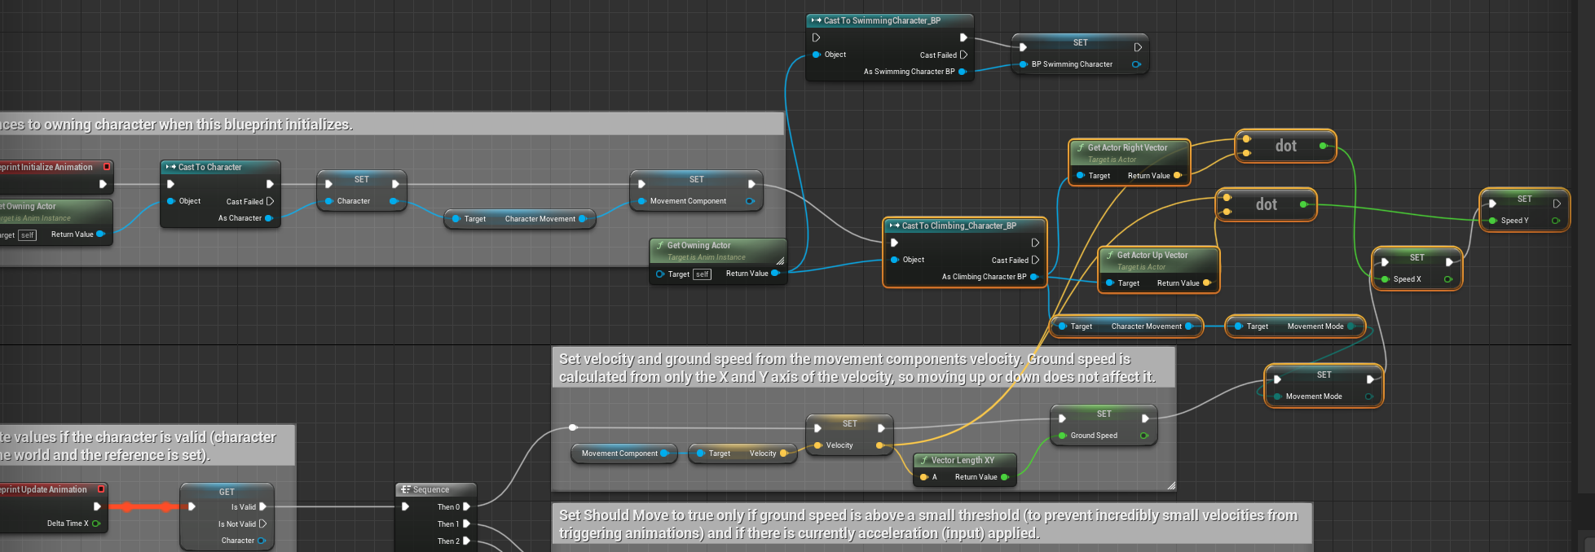This screenshot has height=552, width=1595.
Task: Click the function icon on Get Owning Actor
Action: [660, 246]
